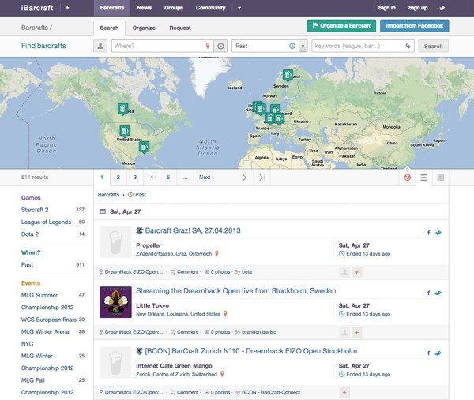Click the Twitter bird in header
474x400 pixels.
[442, 8]
